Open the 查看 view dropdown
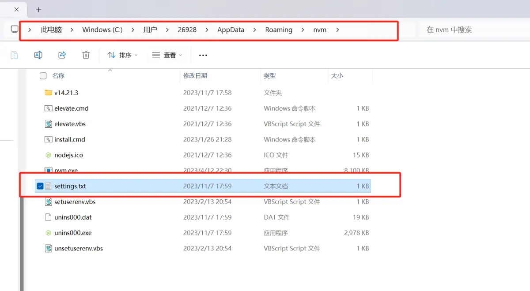The height and width of the screenshot is (291, 530). (167, 55)
